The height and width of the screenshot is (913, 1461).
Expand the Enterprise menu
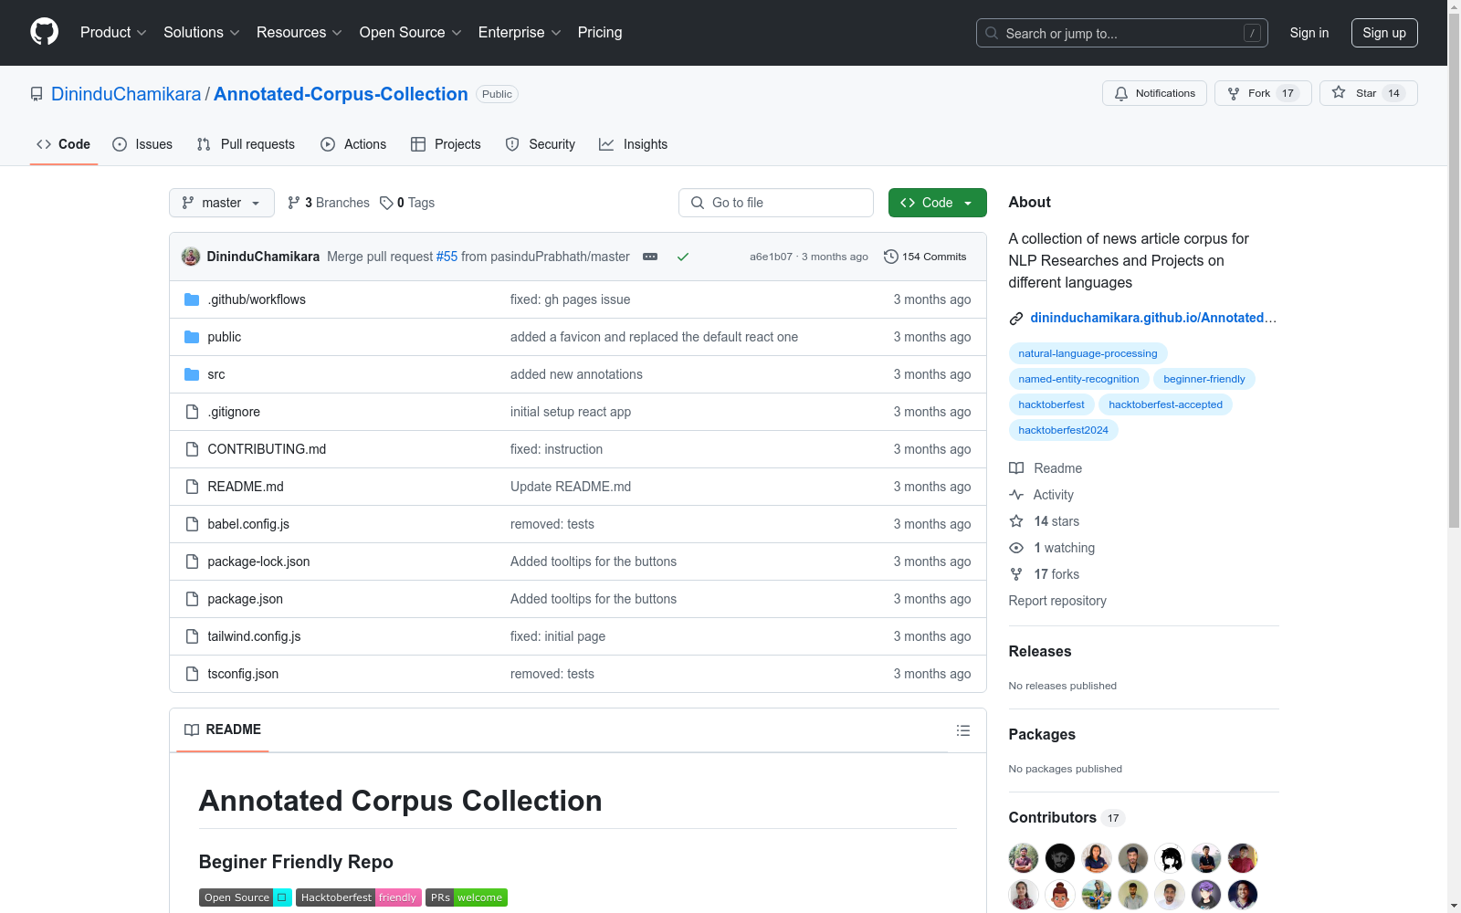point(520,33)
